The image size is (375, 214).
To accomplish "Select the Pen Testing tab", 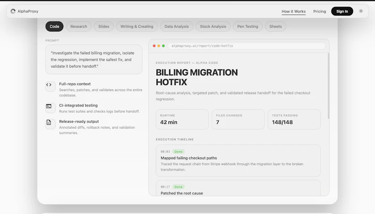I will click(247, 26).
